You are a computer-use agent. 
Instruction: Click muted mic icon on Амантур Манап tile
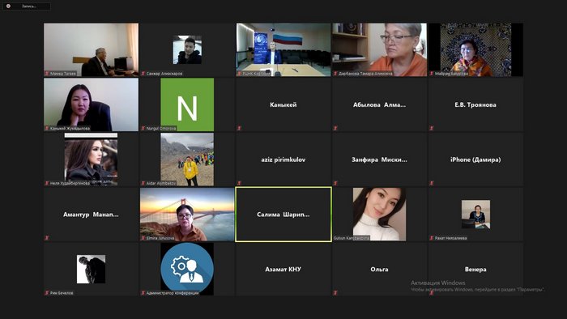point(47,238)
